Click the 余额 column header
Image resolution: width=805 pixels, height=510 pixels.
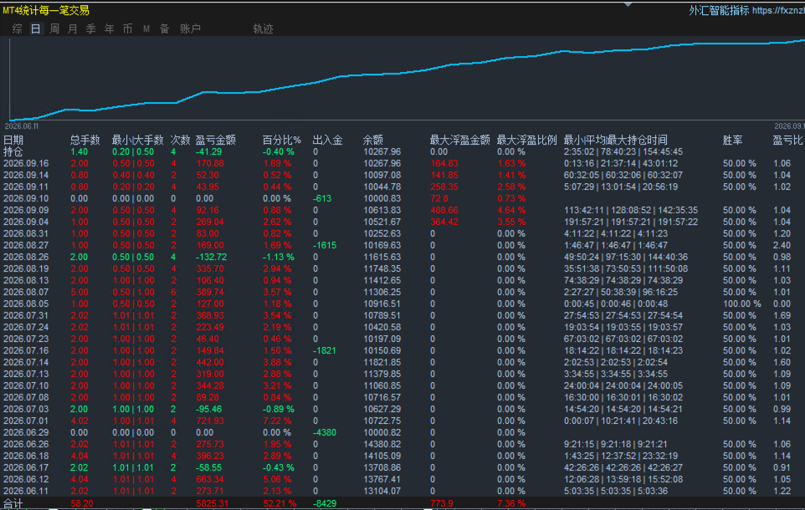372,140
